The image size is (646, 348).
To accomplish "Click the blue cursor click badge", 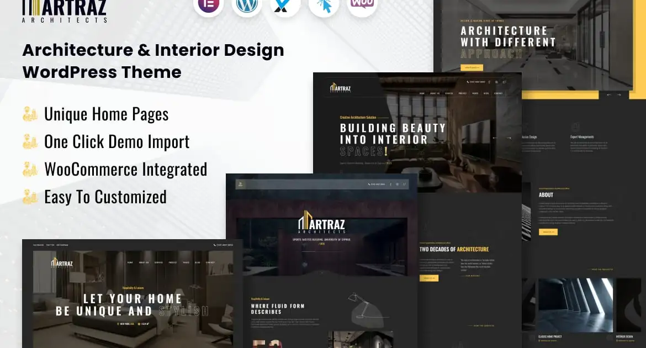I will (x=324, y=4).
